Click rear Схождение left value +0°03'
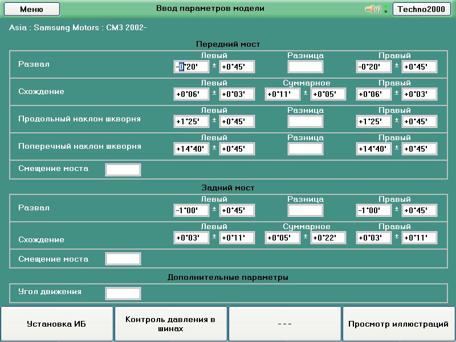The image size is (456, 342). (x=192, y=238)
